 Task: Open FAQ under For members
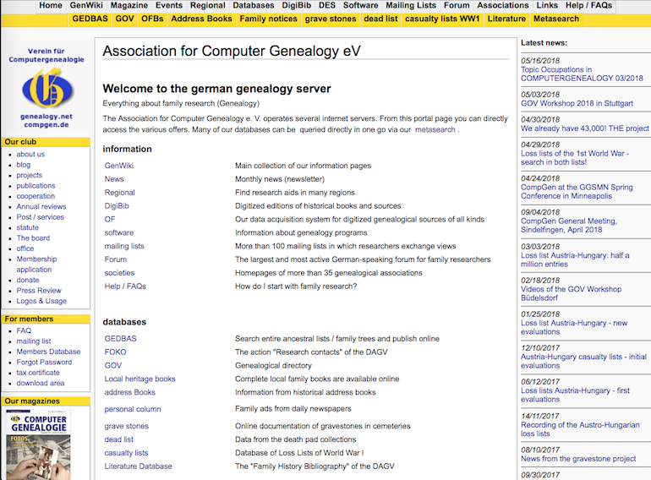point(24,330)
